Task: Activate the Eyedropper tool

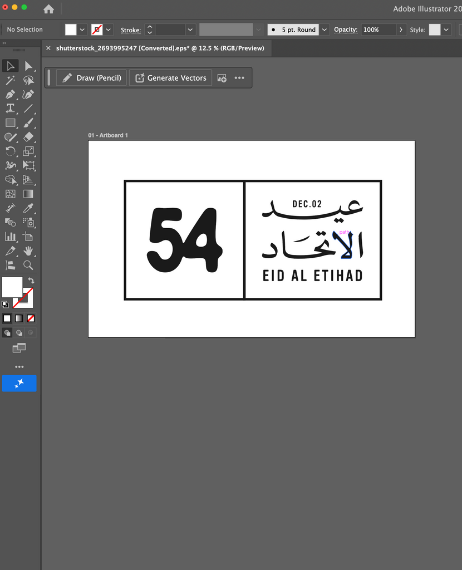Action: (x=28, y=208)
